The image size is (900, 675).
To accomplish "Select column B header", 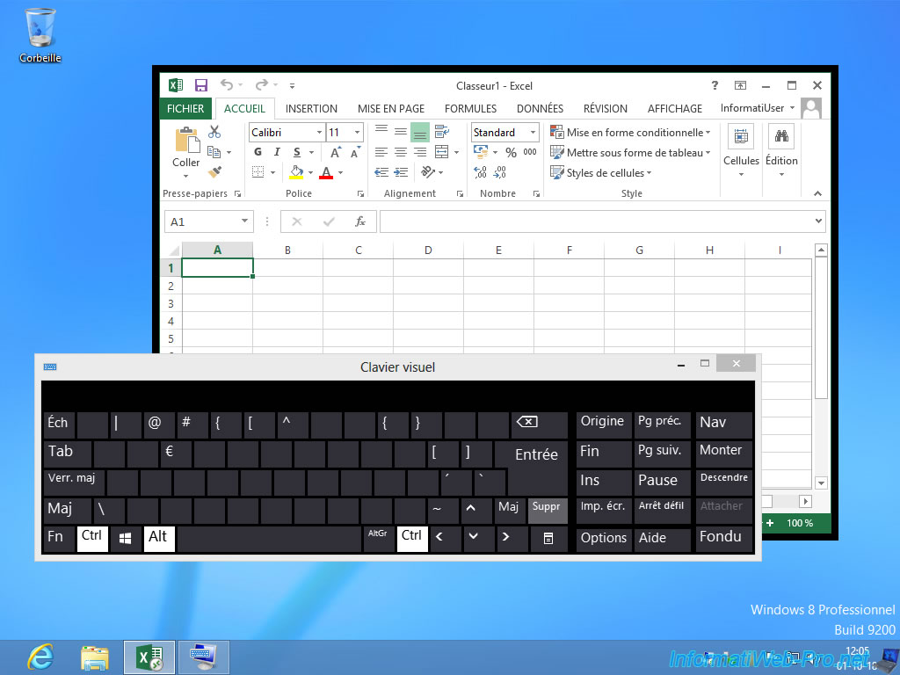I will [x=287, y=250].
